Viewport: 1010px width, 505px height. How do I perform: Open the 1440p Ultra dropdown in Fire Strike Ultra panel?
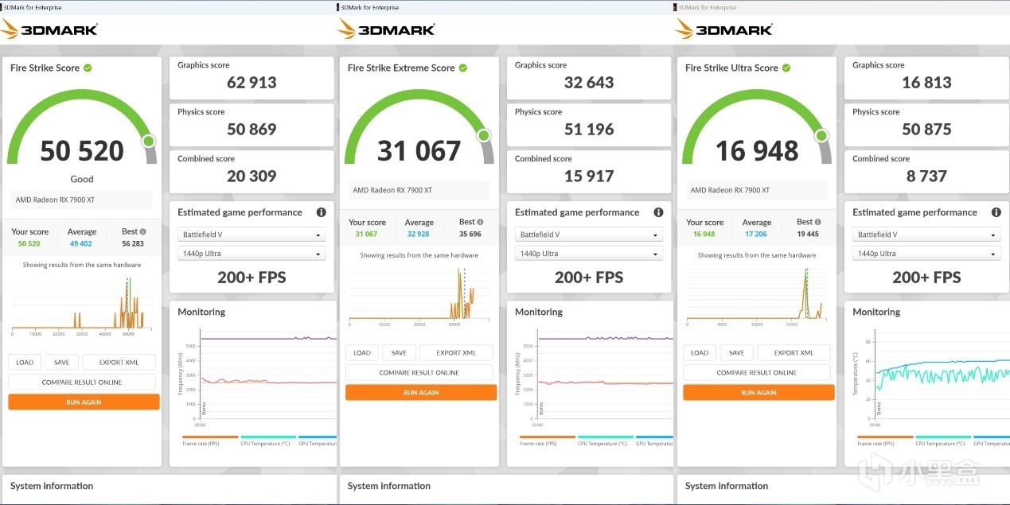[926, 254]
